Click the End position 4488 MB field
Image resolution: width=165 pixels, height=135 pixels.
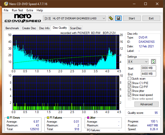(148, 74)
